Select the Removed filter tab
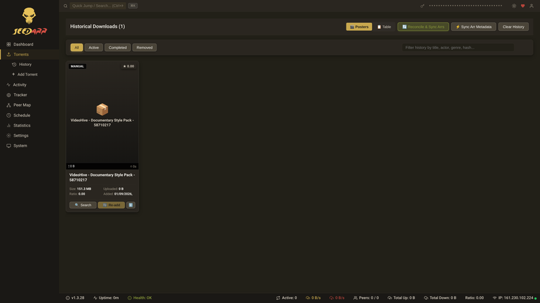The width and height of the screenshot is (540, 303). tap(144, 47)
